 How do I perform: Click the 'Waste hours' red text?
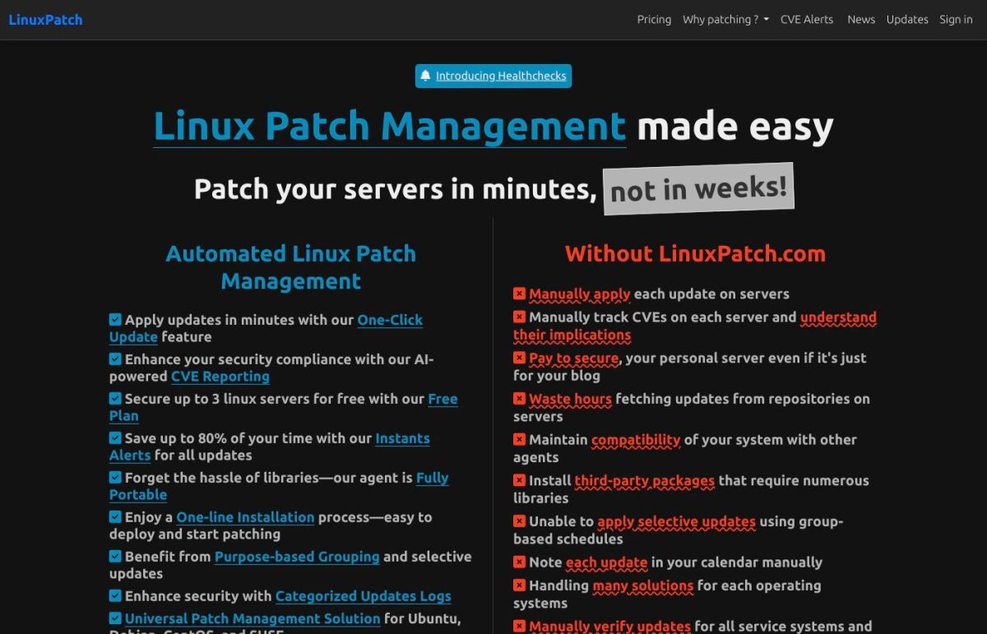[570, 399]
